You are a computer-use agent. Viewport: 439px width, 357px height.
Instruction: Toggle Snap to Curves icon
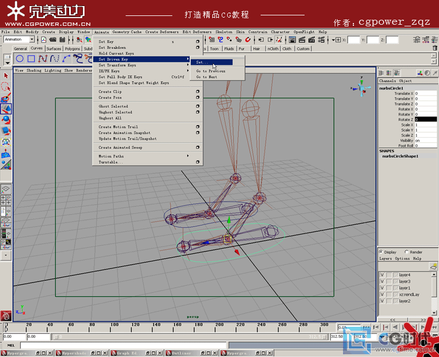tap(221, 40)
